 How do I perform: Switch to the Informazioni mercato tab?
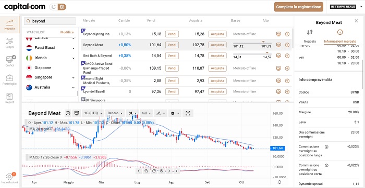(x=340, y=36)
